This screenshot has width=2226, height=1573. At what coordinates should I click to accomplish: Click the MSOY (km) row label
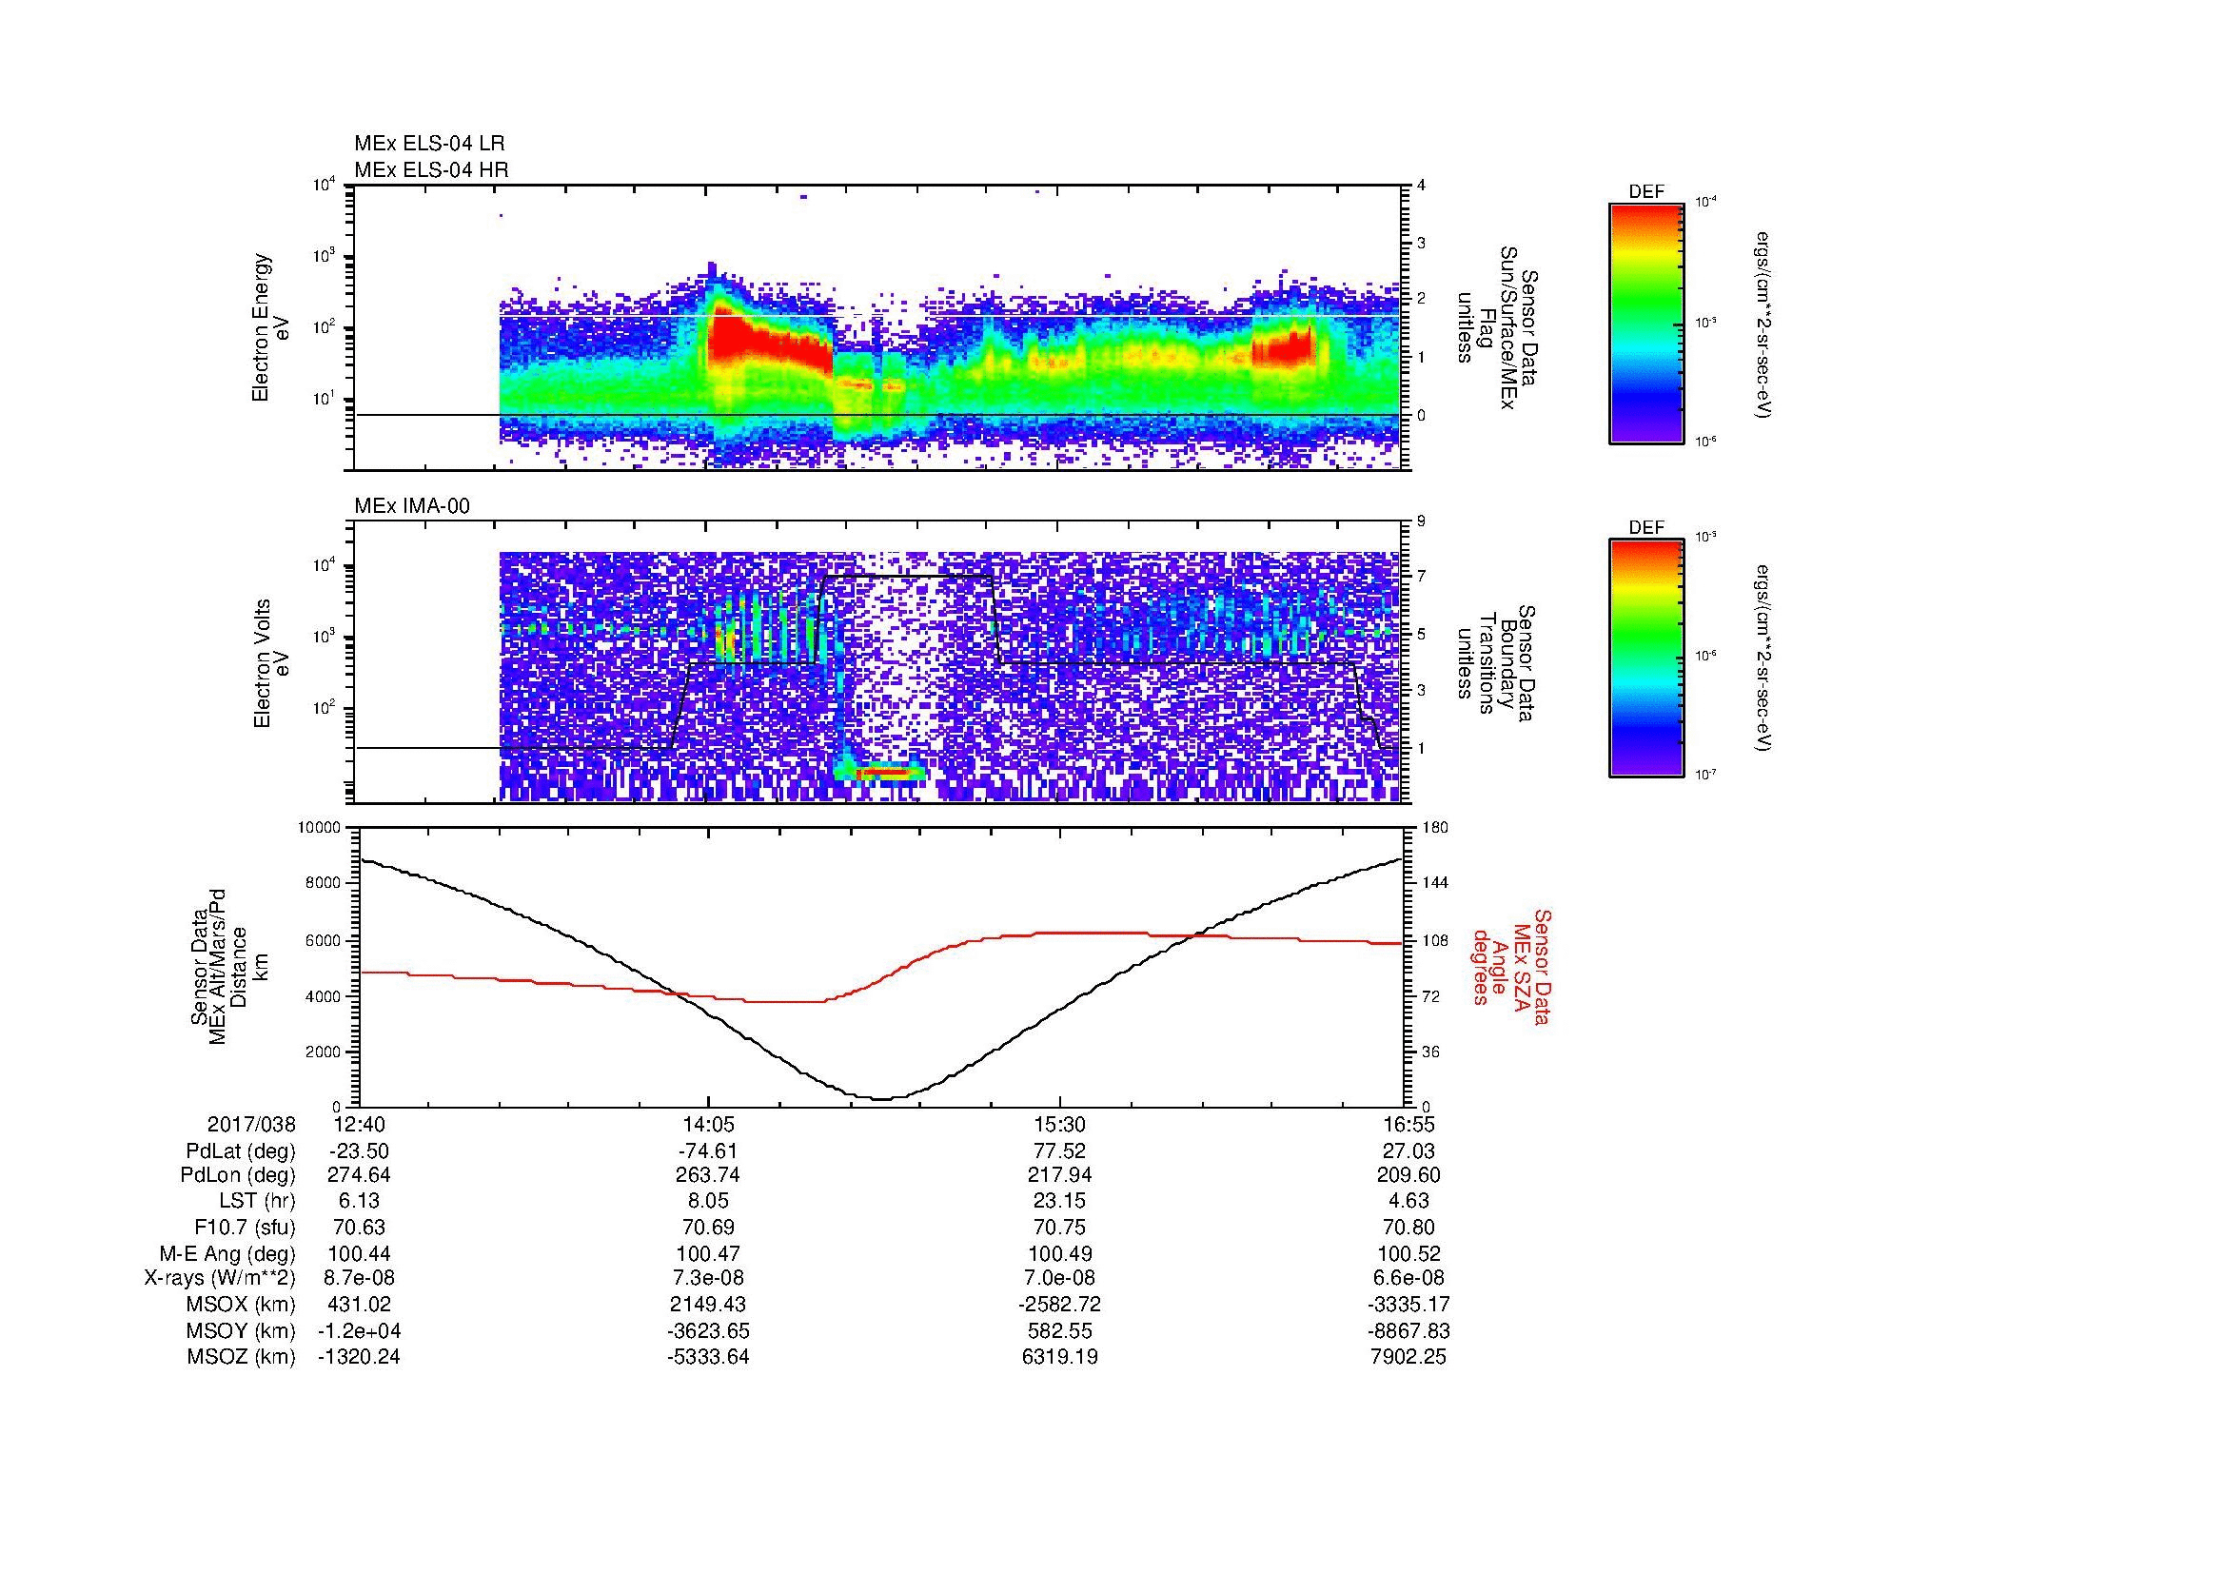coord(241,1330)
